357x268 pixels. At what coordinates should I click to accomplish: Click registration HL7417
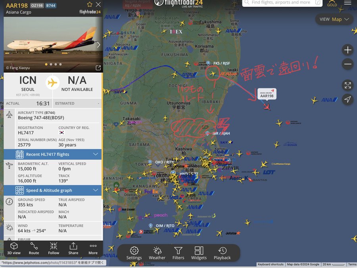click(x=26, y=133)
